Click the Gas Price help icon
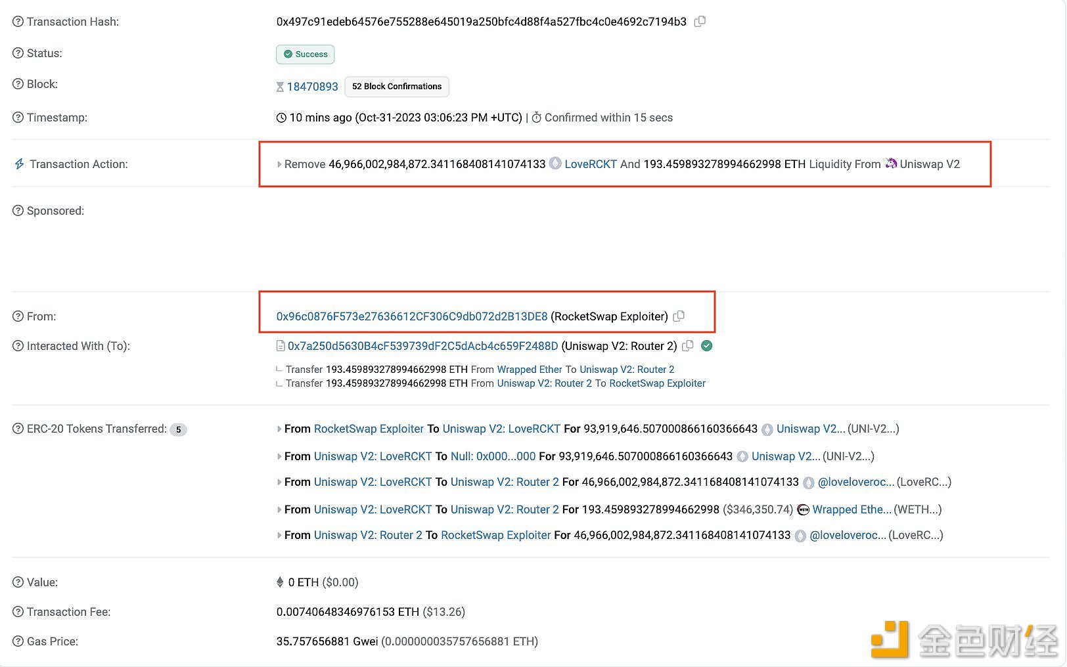This screenshot has width=1067, height=667. point(18,641)
